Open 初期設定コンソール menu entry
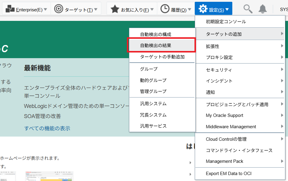 coord(226,21)
